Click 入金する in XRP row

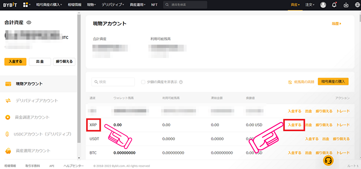[295, 125]
